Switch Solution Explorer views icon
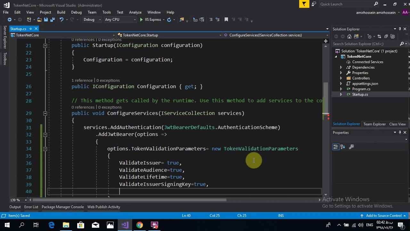The image size is (410, 231). 356,36
